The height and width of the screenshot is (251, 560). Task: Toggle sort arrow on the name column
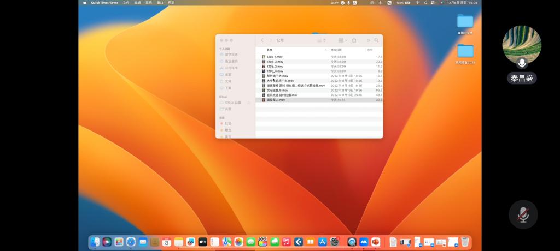326,50
